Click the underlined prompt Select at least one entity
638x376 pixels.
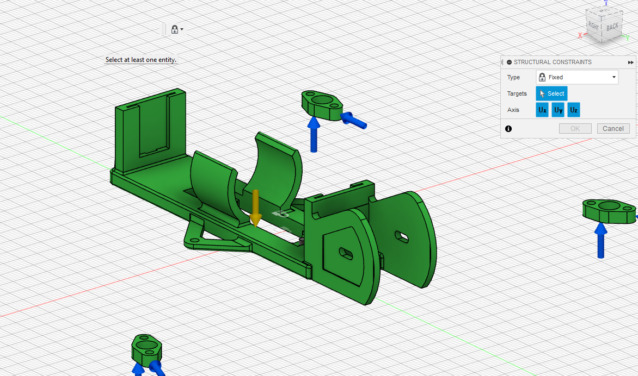[x=141, y=60]
